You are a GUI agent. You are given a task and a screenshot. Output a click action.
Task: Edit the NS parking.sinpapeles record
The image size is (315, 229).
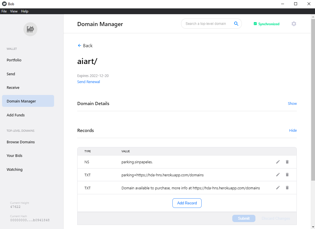click(x=278, y=162)
